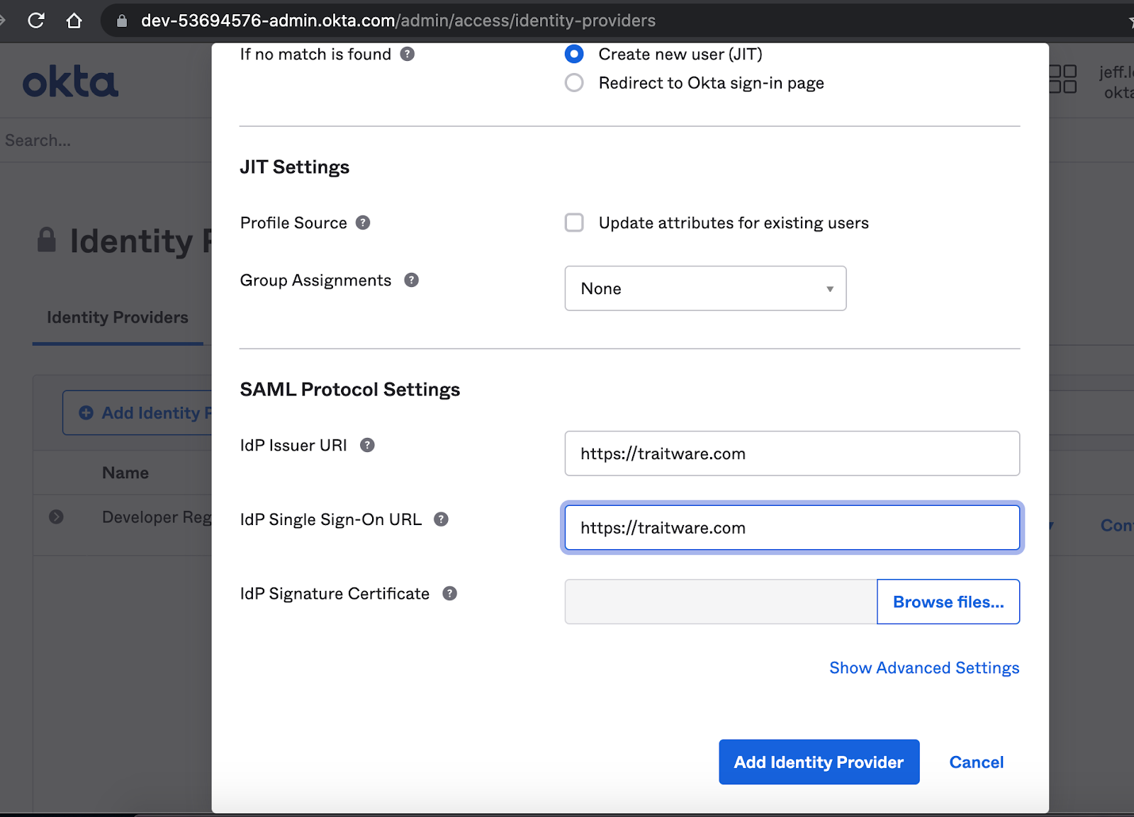Open help icon next to Group Assignments
The width and height of the screenshot is (1134, 817).
[412, 280]
